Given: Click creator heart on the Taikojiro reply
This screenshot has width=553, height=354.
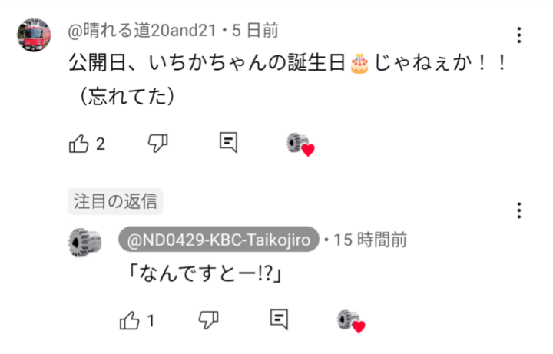Looking at the screenshot, I should click(351, 321).
